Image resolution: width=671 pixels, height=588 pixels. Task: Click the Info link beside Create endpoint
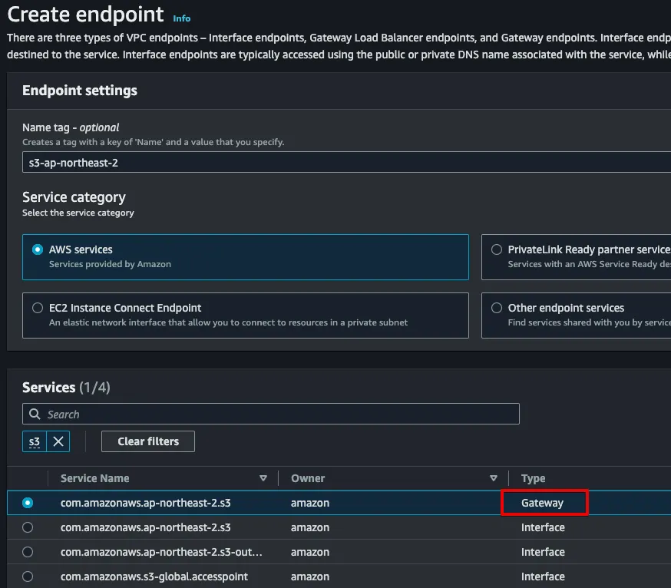pos(182,18)
